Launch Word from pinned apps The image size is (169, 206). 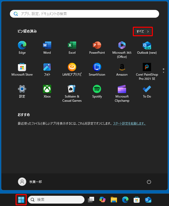point(47,48)
